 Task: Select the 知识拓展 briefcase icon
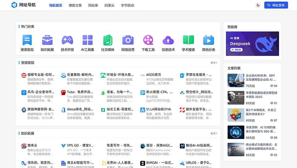pos(47,40)
